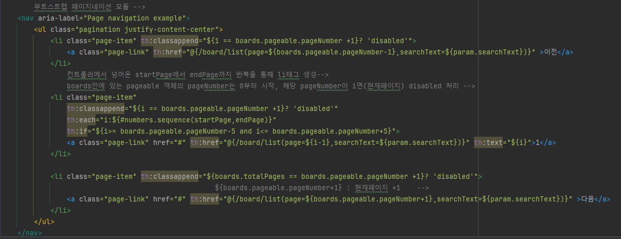The width and height of the screenshot is (621, 239).
Task: Click "boards.totalPages" in the classappend expression
Action: (x=250, y=176)
